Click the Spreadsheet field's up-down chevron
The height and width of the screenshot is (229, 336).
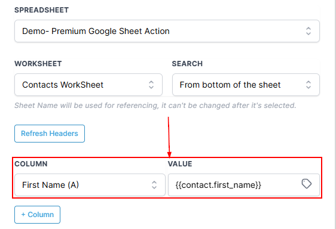(x=308, y=31)
